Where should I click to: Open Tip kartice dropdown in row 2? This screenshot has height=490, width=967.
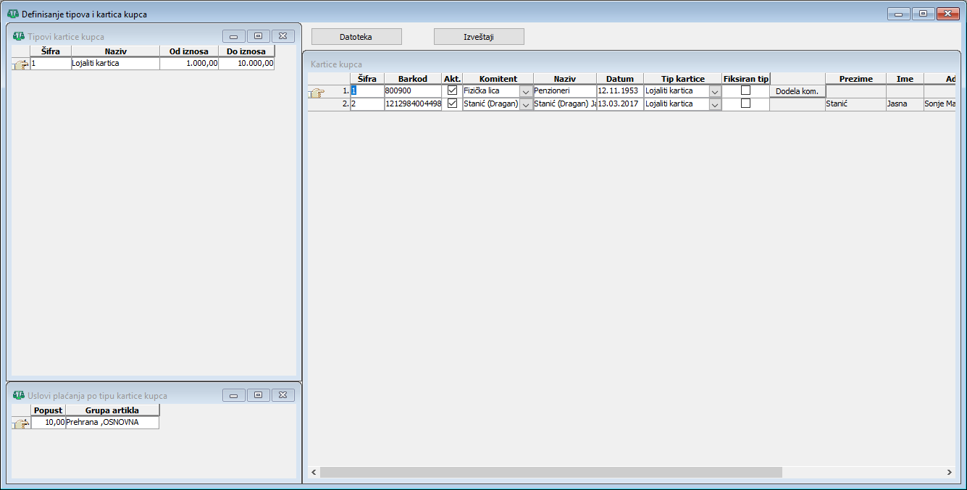pyautogui.click(x=715, y=105)
